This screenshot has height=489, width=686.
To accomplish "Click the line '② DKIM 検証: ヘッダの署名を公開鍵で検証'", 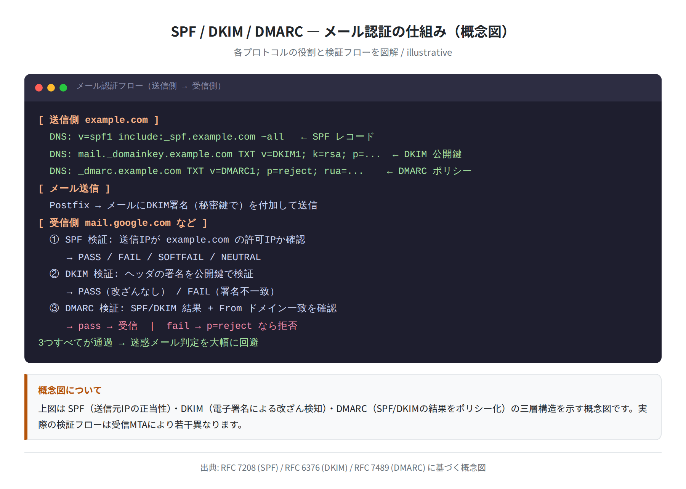I will (x=151, y=274).
